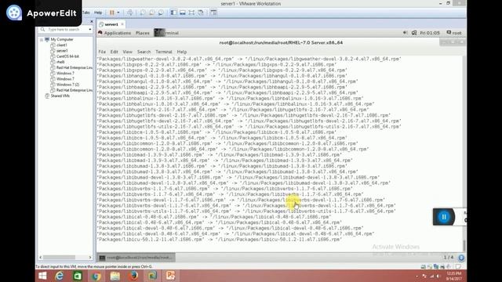Close the library sidebar panel
Viewport: 502px width, 282px height.
coord(92,21)
